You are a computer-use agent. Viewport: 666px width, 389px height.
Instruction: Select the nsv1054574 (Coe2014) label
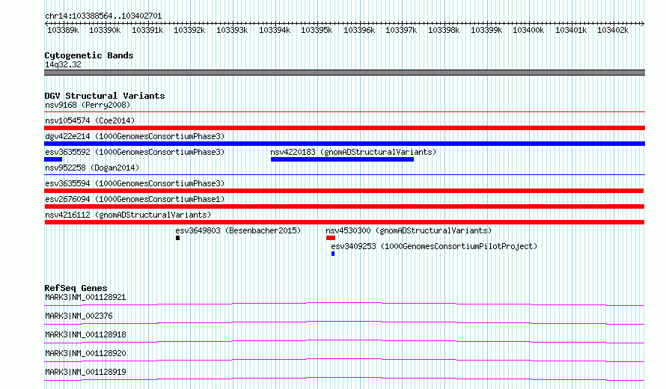pos(90,120)
